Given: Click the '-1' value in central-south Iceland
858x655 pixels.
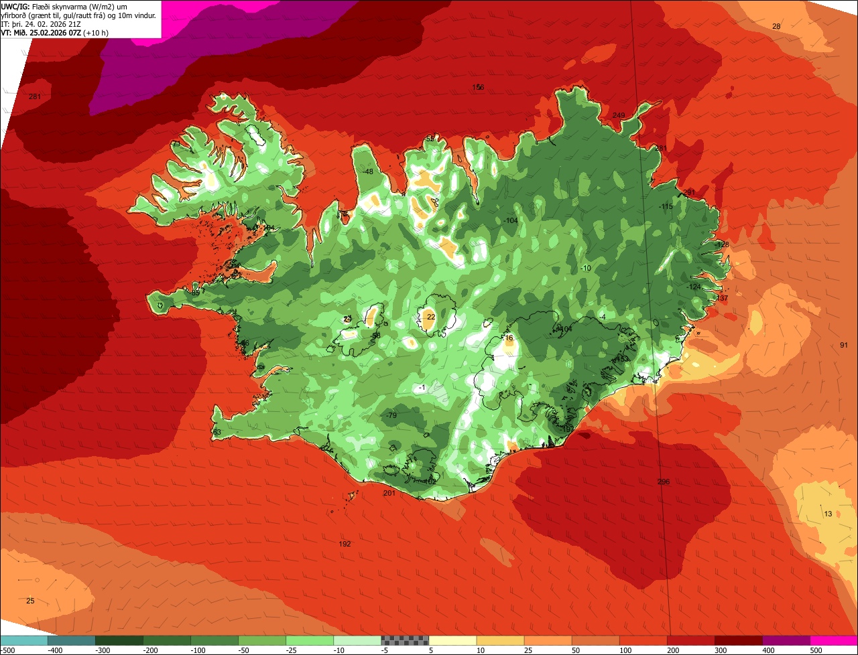Looking at the screenshot, I should (421, 388).
